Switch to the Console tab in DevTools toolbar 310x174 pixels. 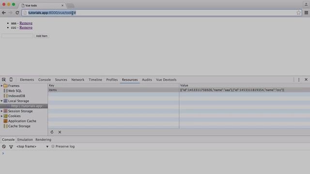[x=45, y=80]
